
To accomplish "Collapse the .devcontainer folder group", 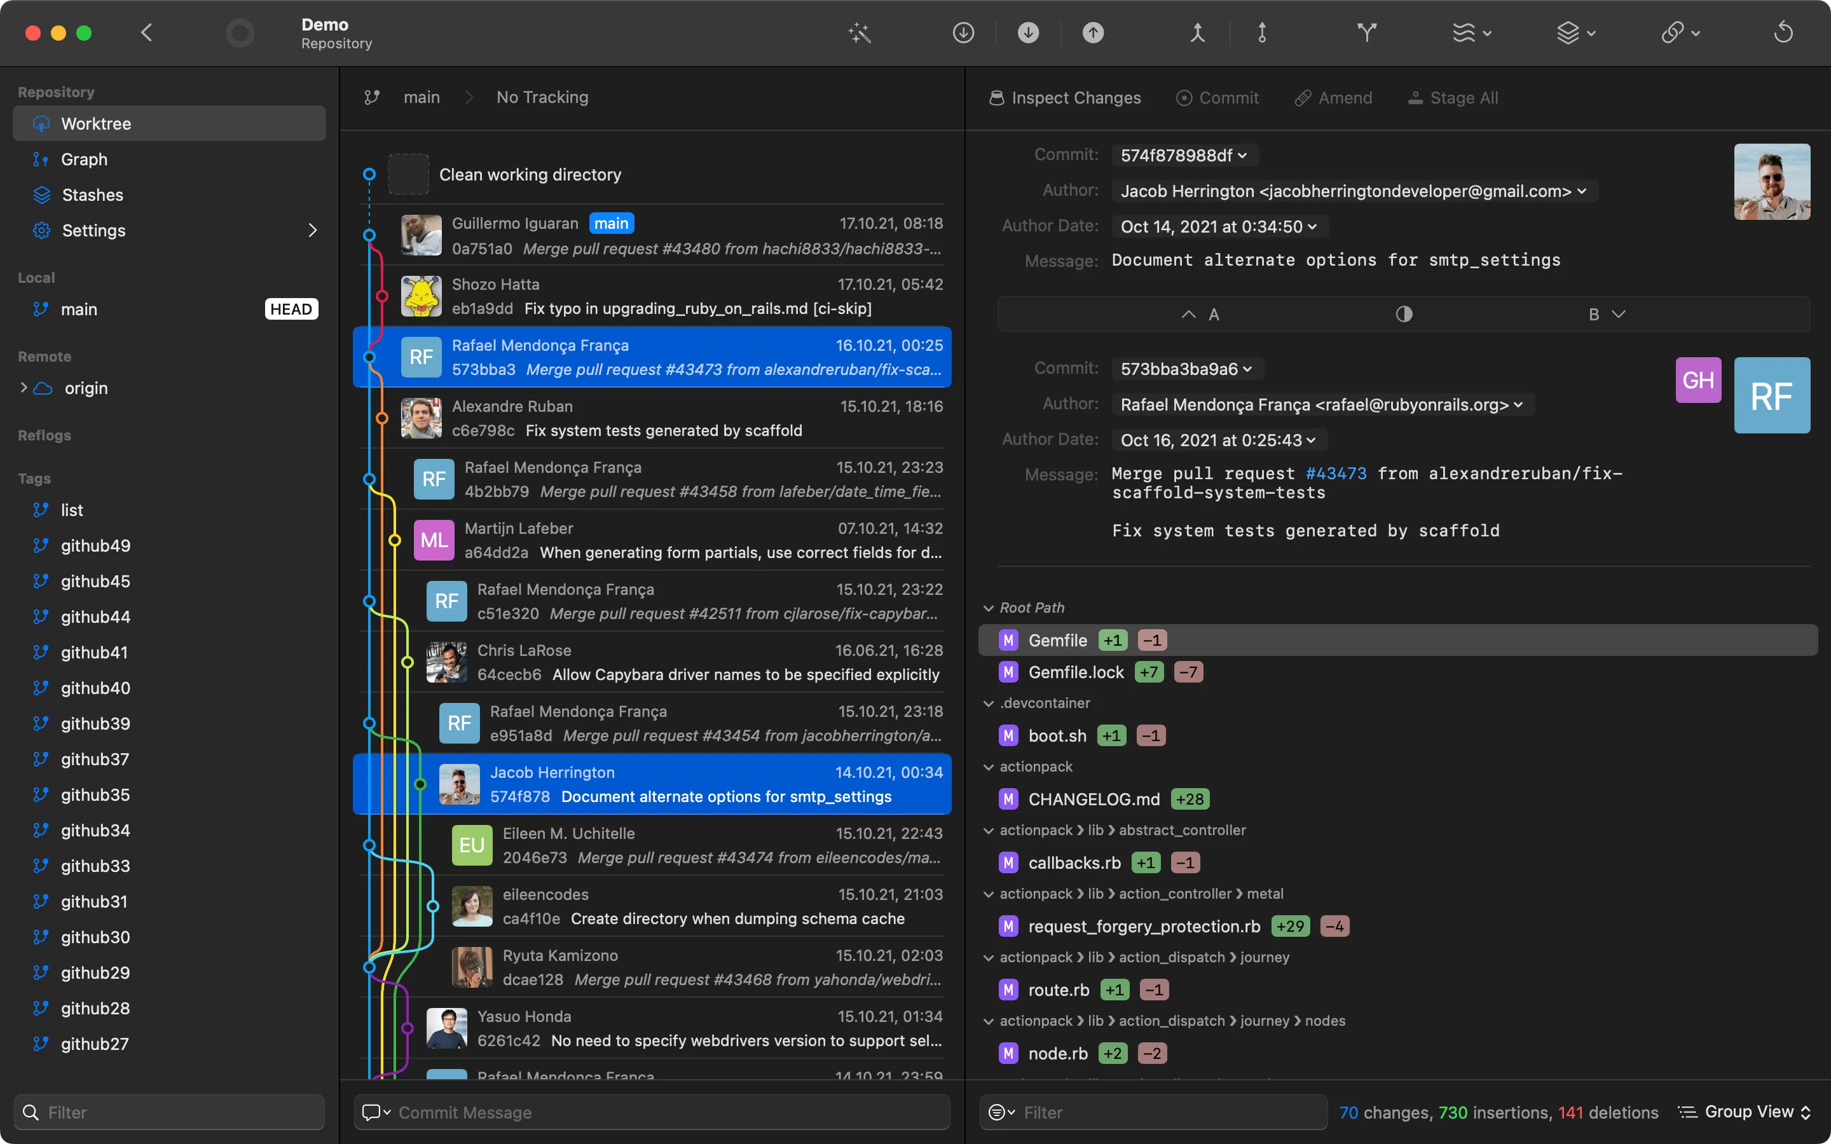I will pyautogui.click(x=988, y=704).
